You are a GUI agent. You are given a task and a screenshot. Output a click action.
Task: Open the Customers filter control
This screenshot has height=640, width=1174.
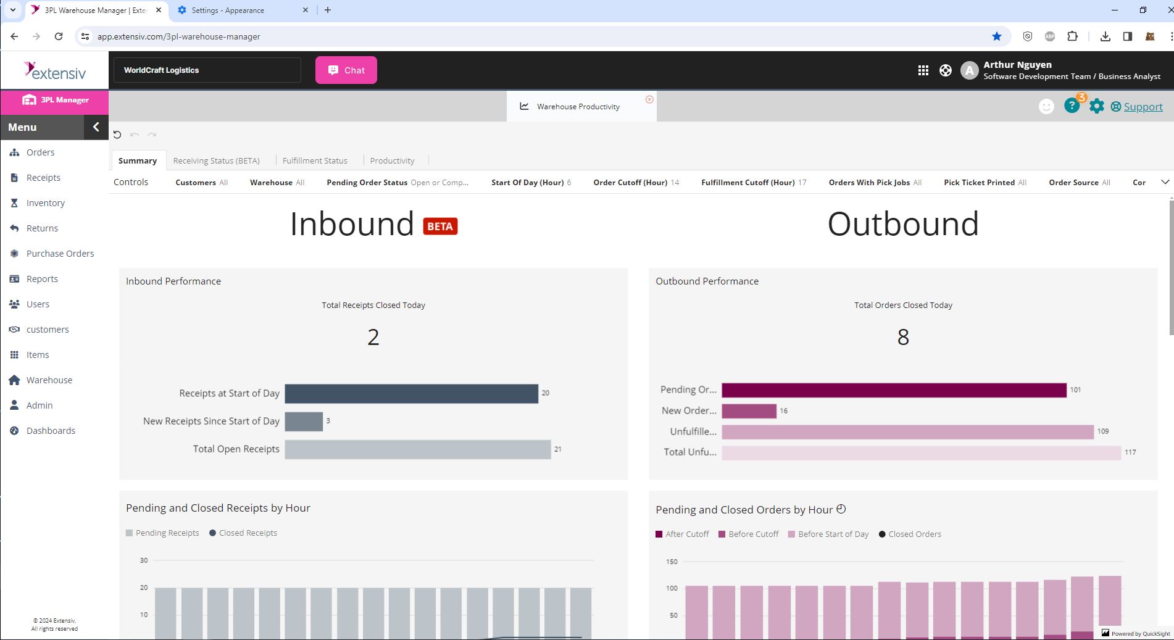coord(202,183)
